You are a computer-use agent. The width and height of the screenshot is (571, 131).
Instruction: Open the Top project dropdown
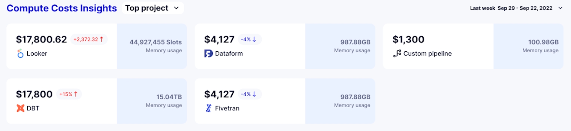coord(153,8)
